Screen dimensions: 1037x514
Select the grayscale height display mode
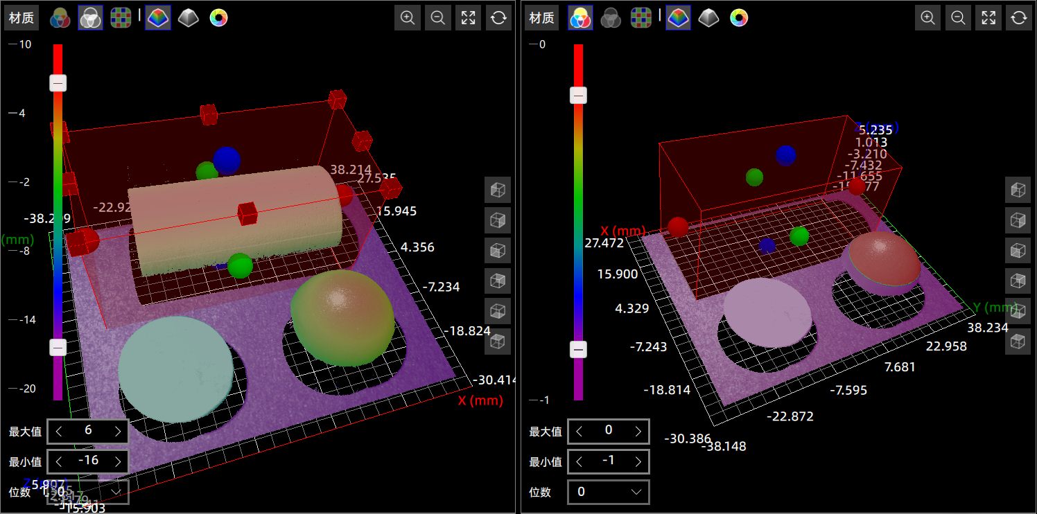pyautogui.click(x=187, y=17)
